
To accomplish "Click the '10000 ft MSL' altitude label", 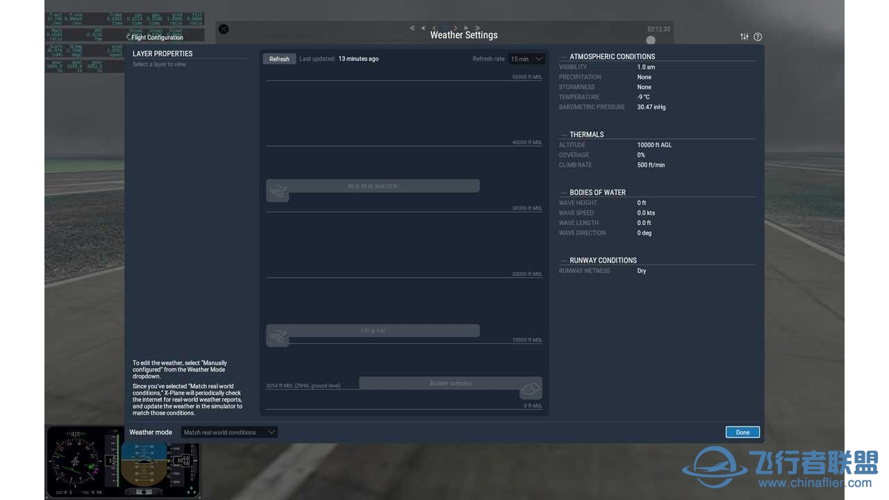I will pyautogui.click(x=527, y=340).
